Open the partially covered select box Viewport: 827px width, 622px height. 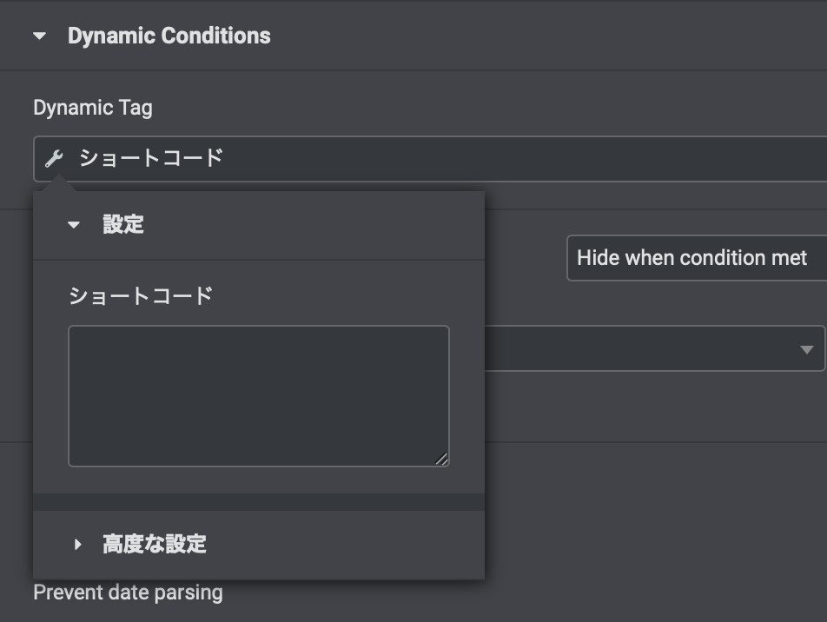point(654,348)
